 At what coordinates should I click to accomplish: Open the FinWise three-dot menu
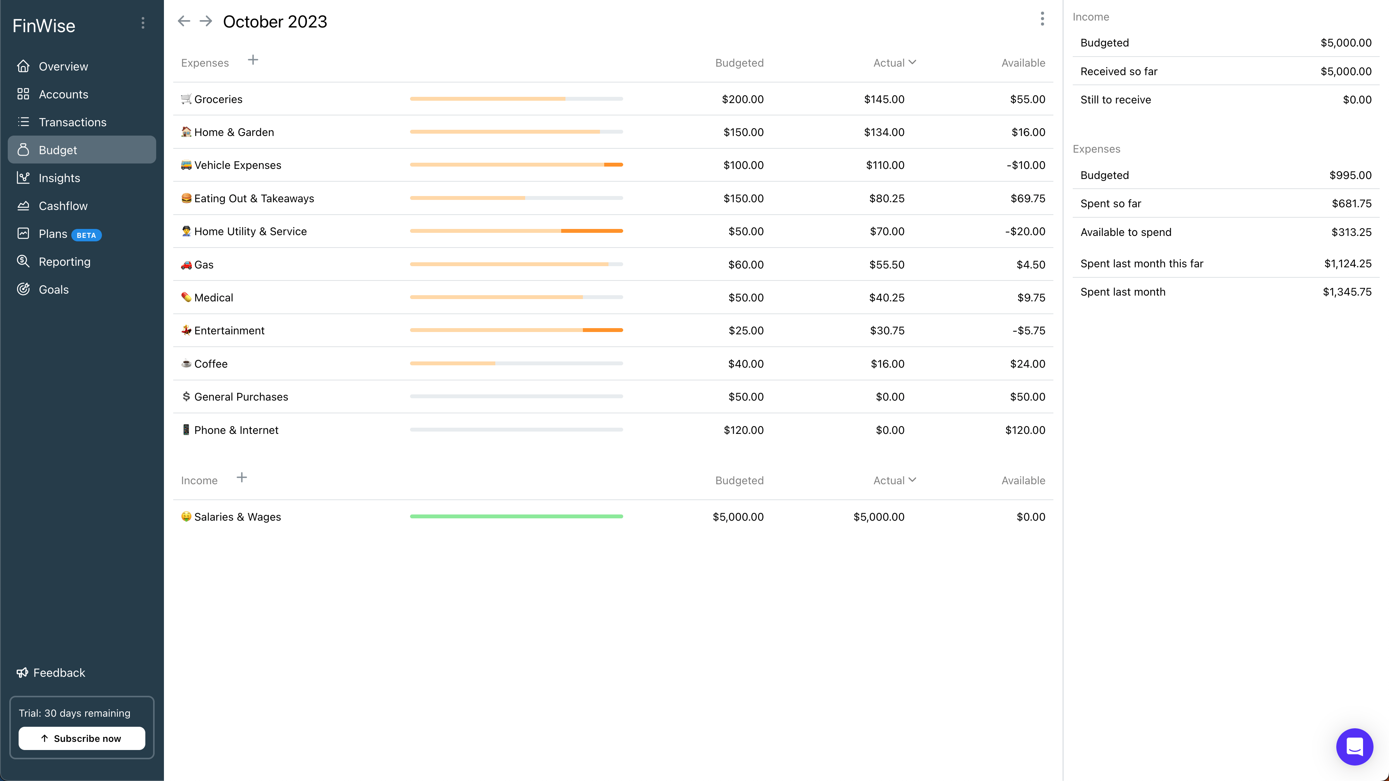click(142, 22)
